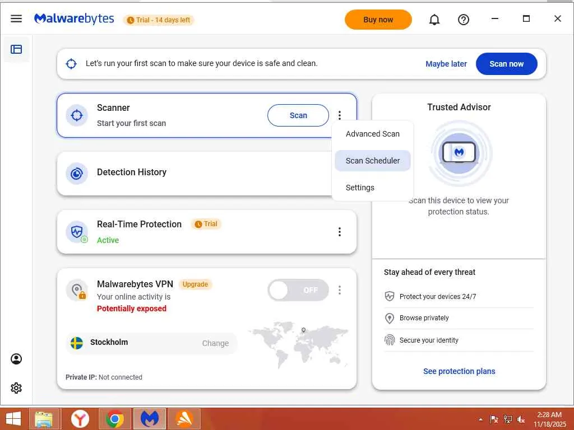Open the hamburger menu
Screen dimensions: 574x430
16,18
